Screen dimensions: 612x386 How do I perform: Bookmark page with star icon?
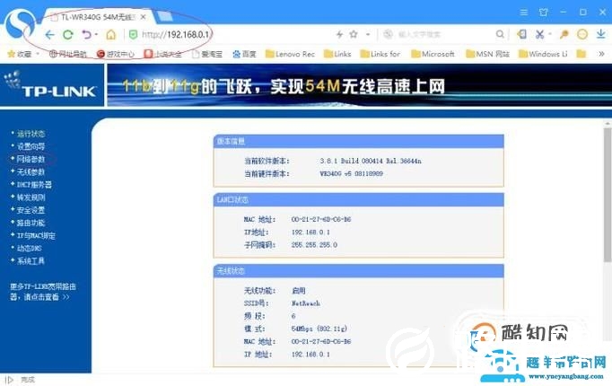[x=354, y=34]
